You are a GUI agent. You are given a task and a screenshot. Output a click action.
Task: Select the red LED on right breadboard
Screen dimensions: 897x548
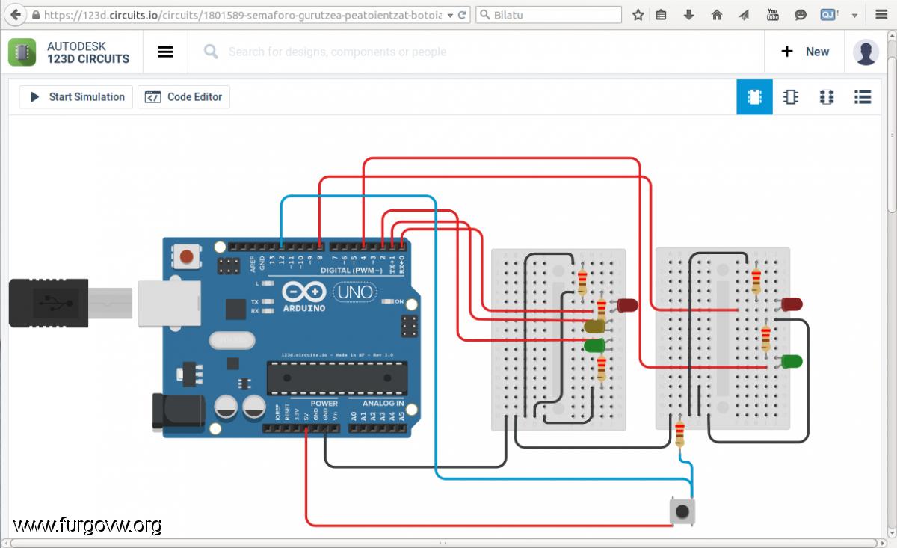pyautogui.click(x=791, y=304)
